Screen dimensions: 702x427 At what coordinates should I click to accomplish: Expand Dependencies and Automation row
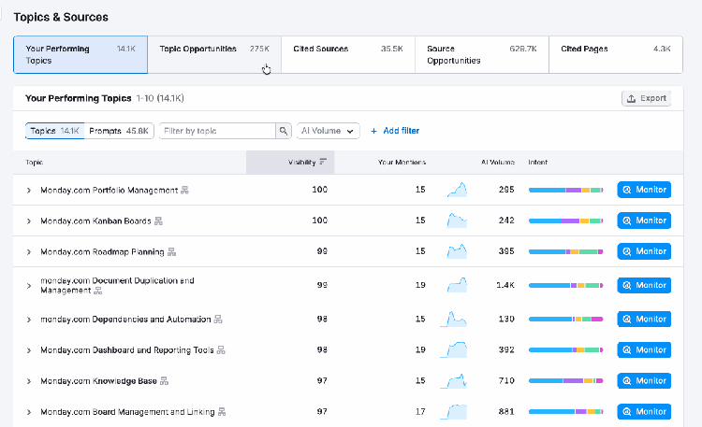point(29,320)
